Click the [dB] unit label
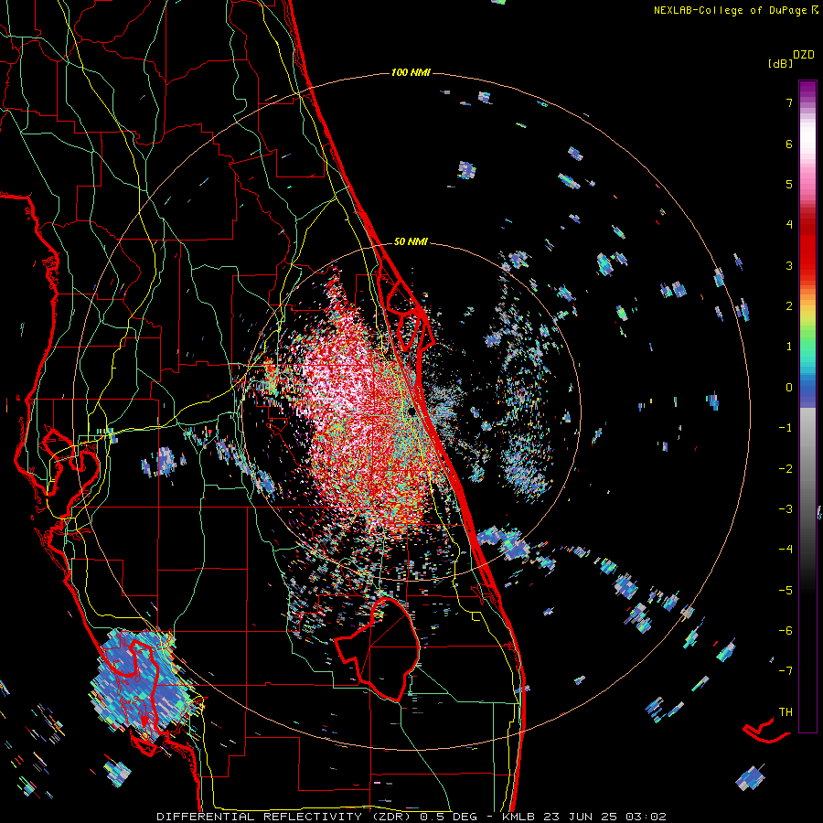This screenshot has width=823, height=823. (x=780, y=63)
